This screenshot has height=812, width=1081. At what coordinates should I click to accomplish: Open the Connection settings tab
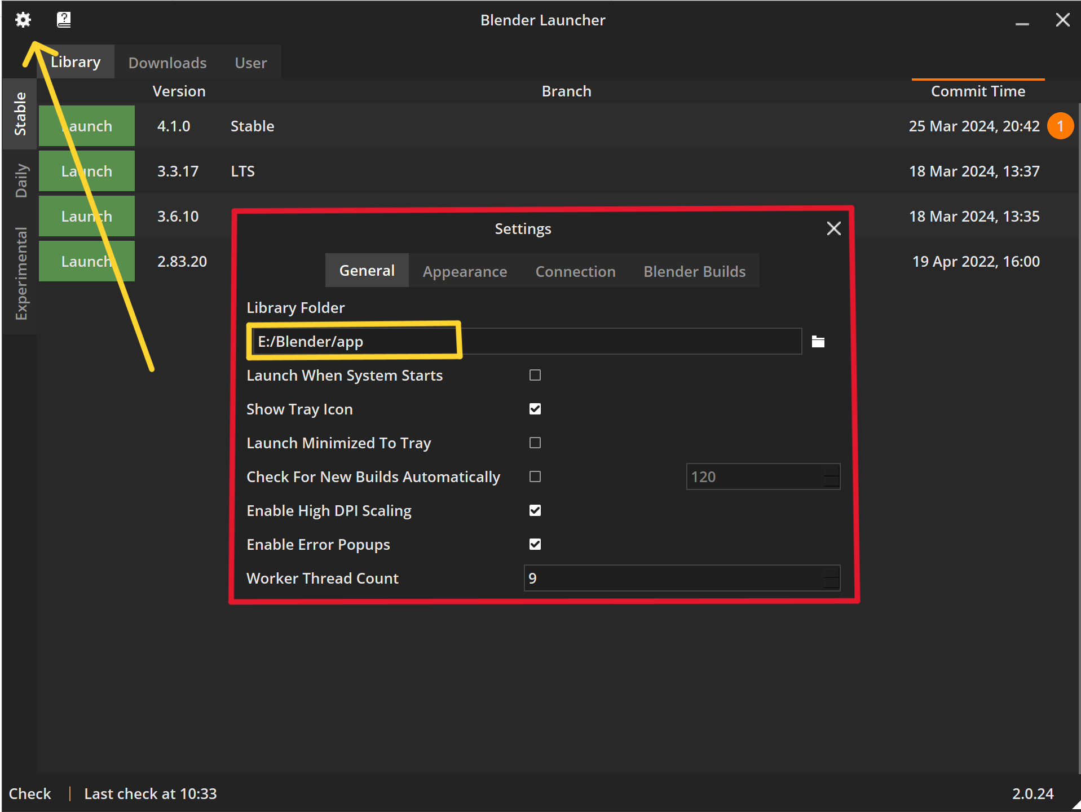[576, 271]
